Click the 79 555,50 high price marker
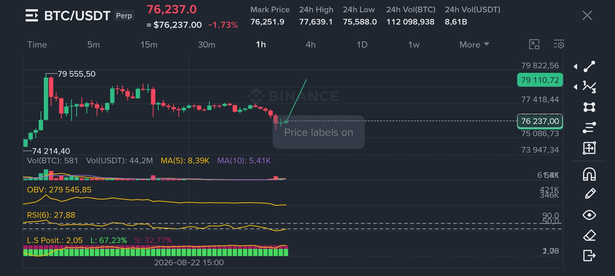This screenshot has height=276, width=615. click(x=76, y=74)
